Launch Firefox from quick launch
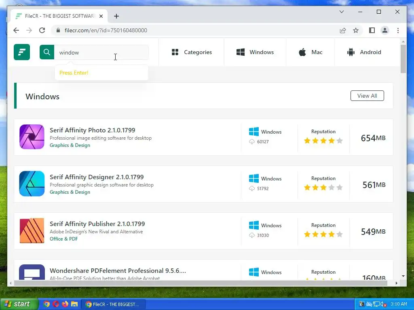414x310 pixels. point(65,304)
